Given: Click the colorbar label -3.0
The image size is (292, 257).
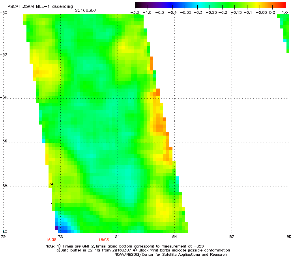Looking at the screenshot, I should pos(135,13).
